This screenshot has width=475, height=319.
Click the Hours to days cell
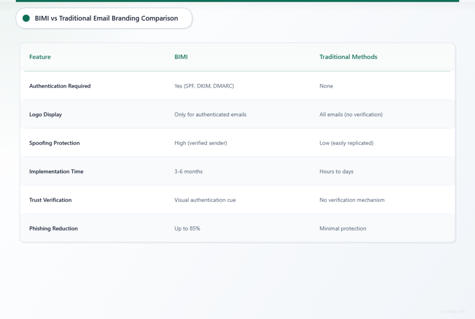(336, 171)
